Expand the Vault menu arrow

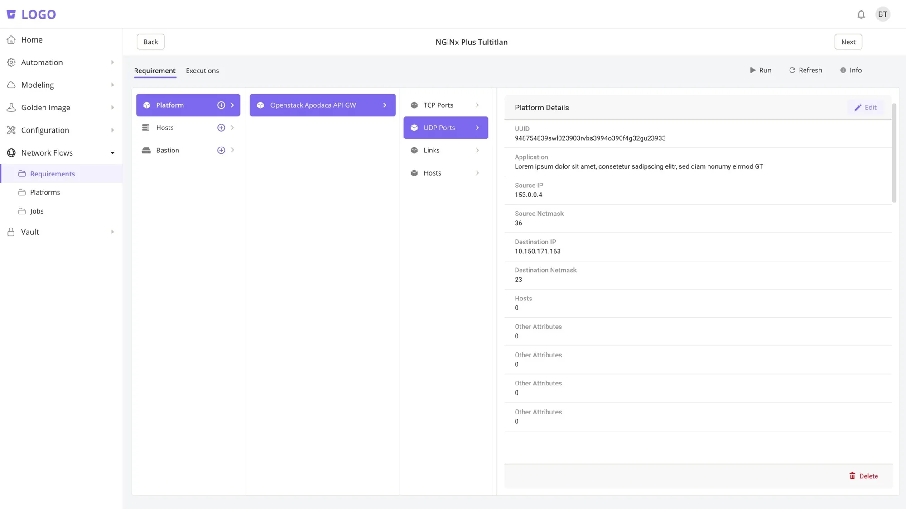coord(112,232)
